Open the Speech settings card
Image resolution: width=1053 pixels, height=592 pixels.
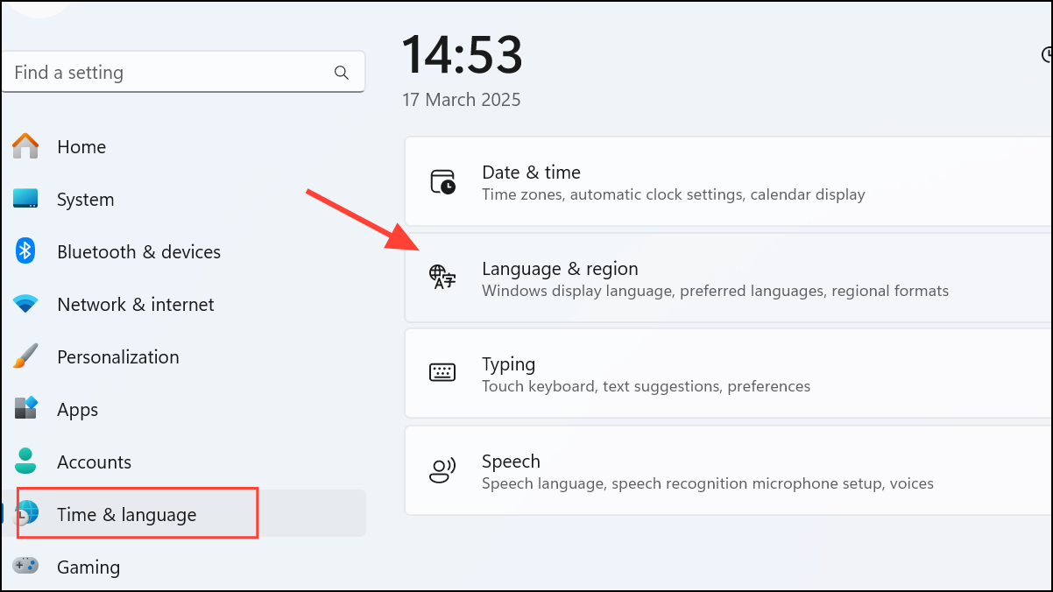click(x=728, y=470)
